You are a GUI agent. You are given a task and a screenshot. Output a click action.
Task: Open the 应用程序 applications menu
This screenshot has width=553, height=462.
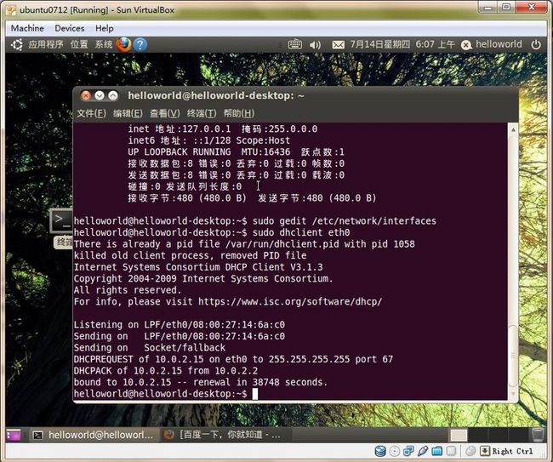click(x=46, y=44)
